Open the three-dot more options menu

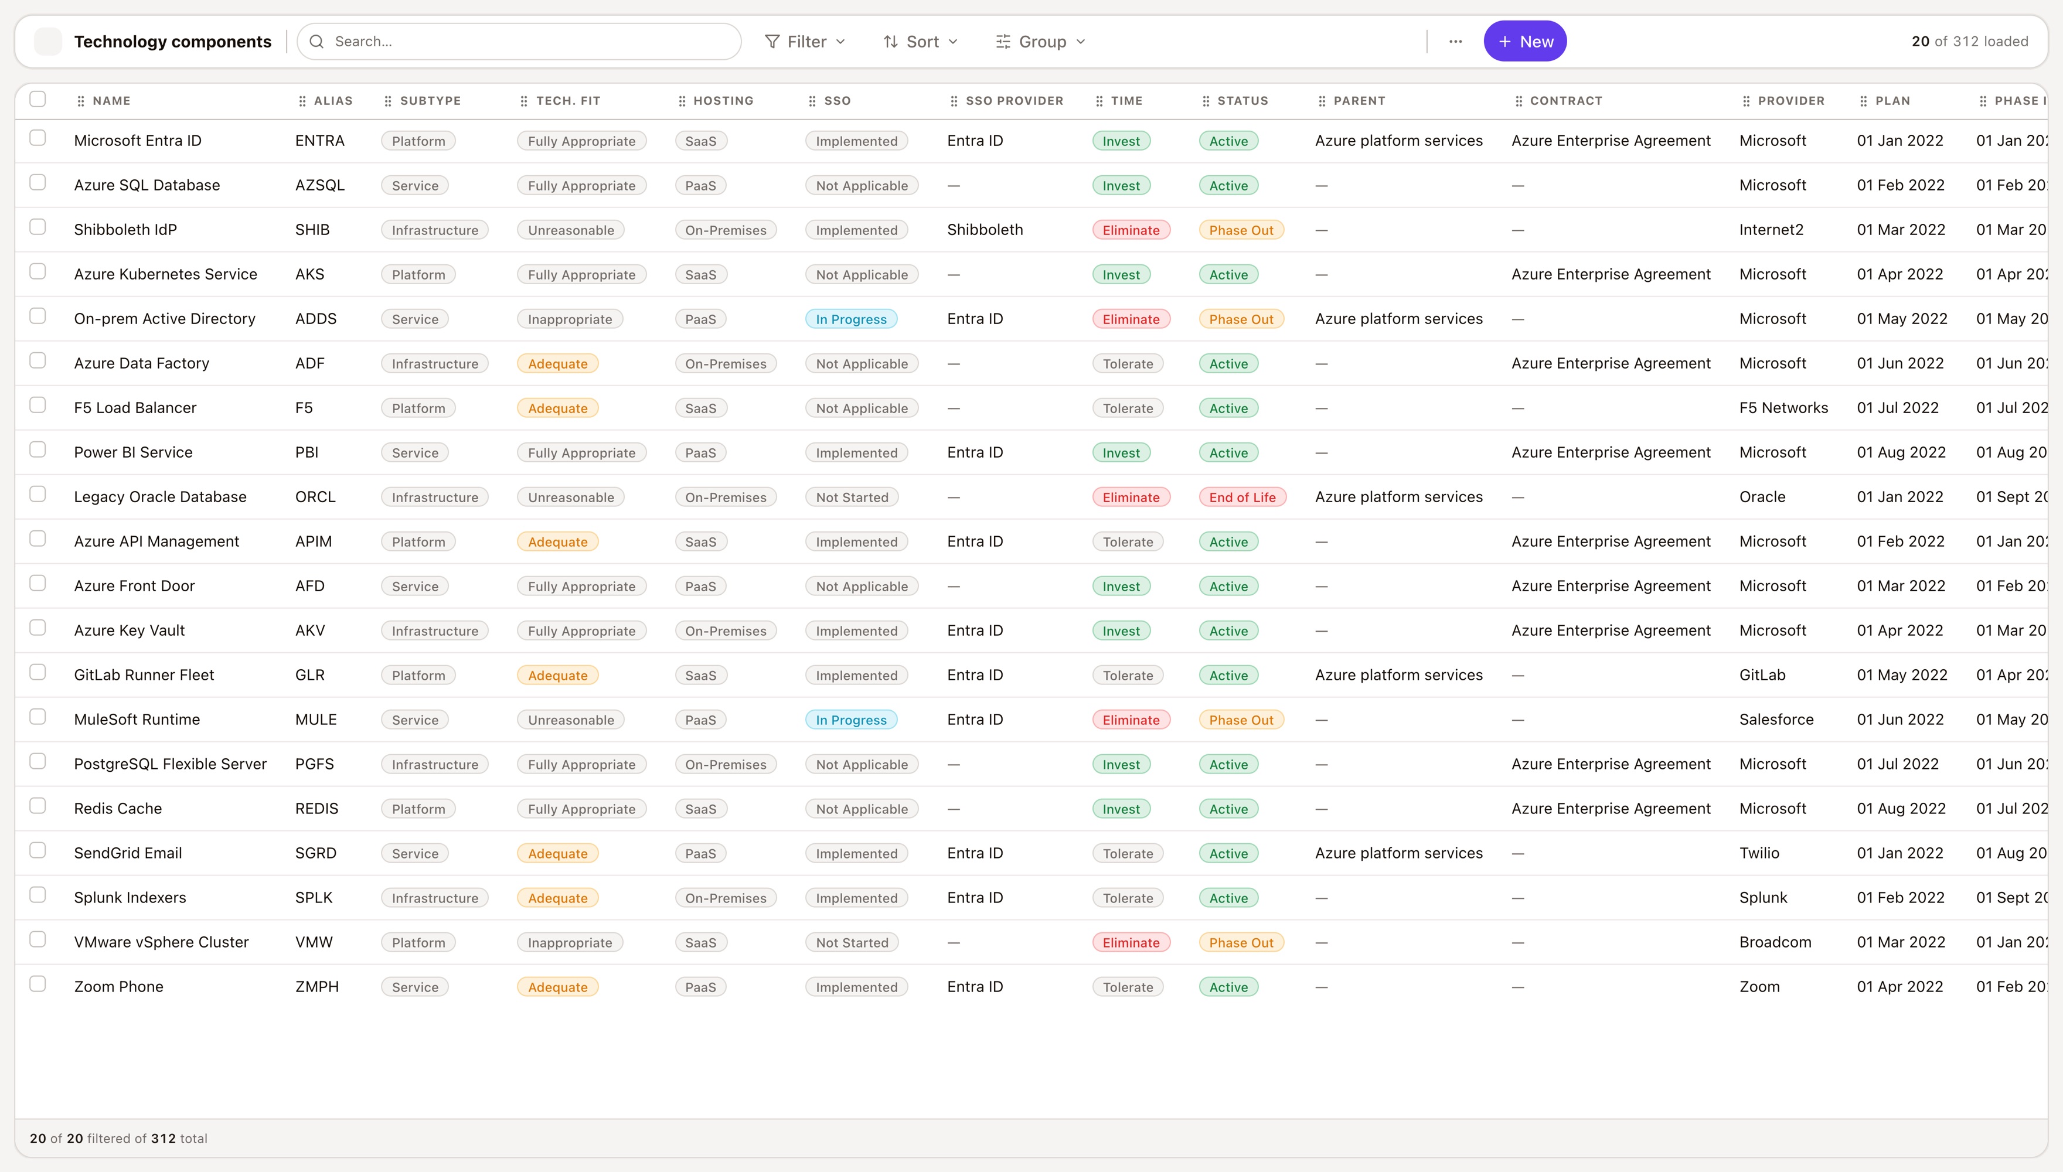click(1455, 41)
